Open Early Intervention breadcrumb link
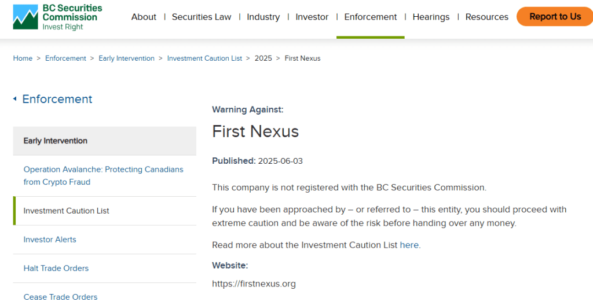 tap(127, 58)
